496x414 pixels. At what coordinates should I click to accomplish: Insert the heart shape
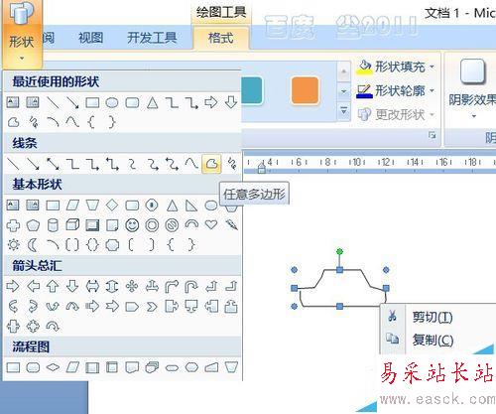tap(211, 225)
